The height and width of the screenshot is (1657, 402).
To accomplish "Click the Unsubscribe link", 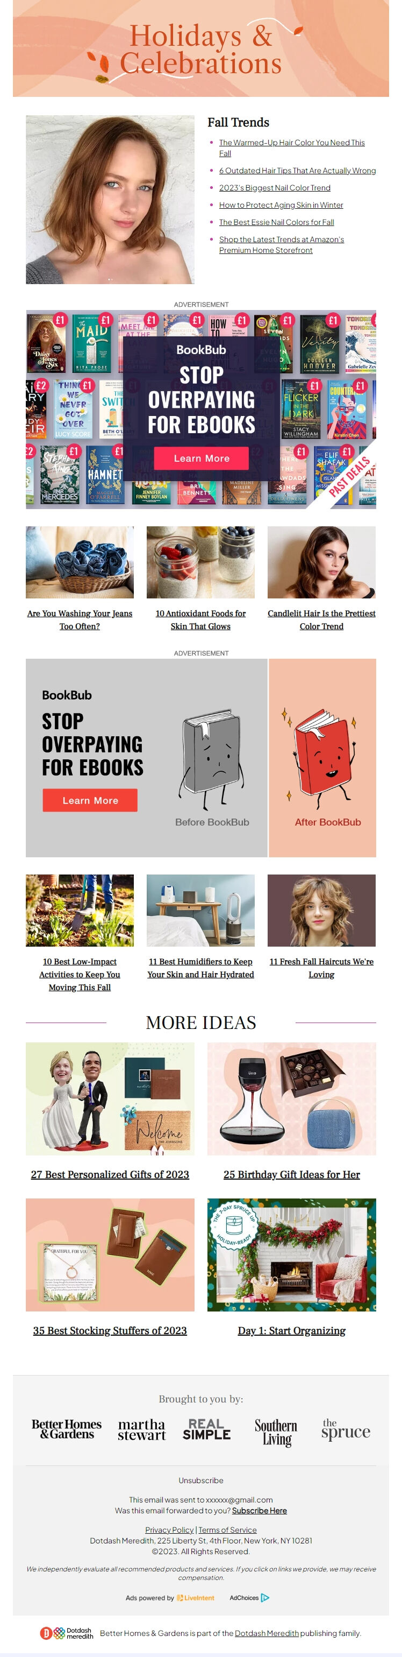I will click(201, 1480).
